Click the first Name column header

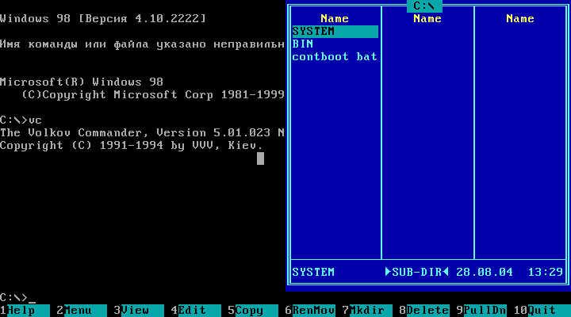pyautogui.click(x=335, y=19)
